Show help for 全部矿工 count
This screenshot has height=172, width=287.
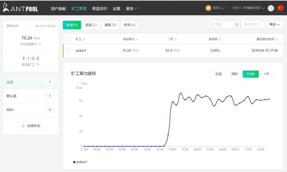38,64
